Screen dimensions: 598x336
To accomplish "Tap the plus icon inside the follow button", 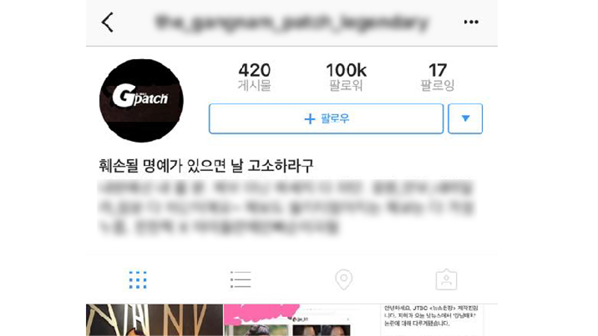I will click(x=309, y=119).
